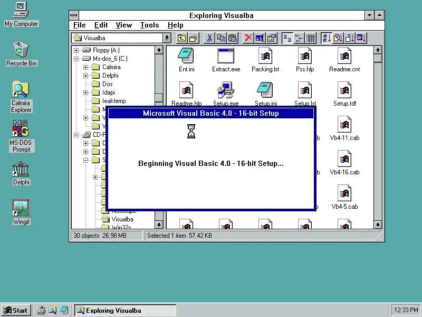Image resolution: width=422 pixels, height=317 pixels.
Task: Select the Setup.tdf file icon
Action: (x=344, y=94)
